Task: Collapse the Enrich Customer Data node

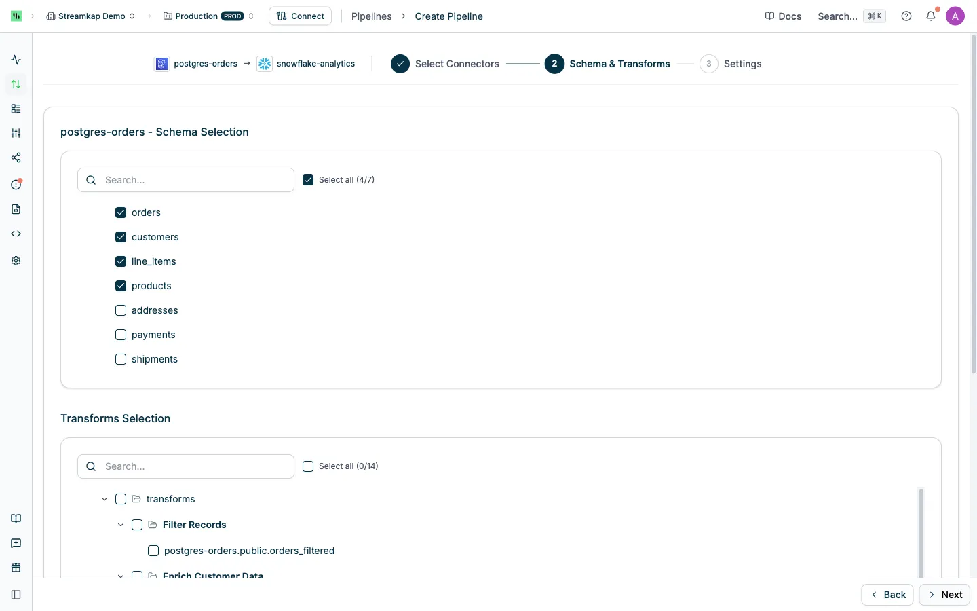Action: pyautogui.click(x=121, y=575)
